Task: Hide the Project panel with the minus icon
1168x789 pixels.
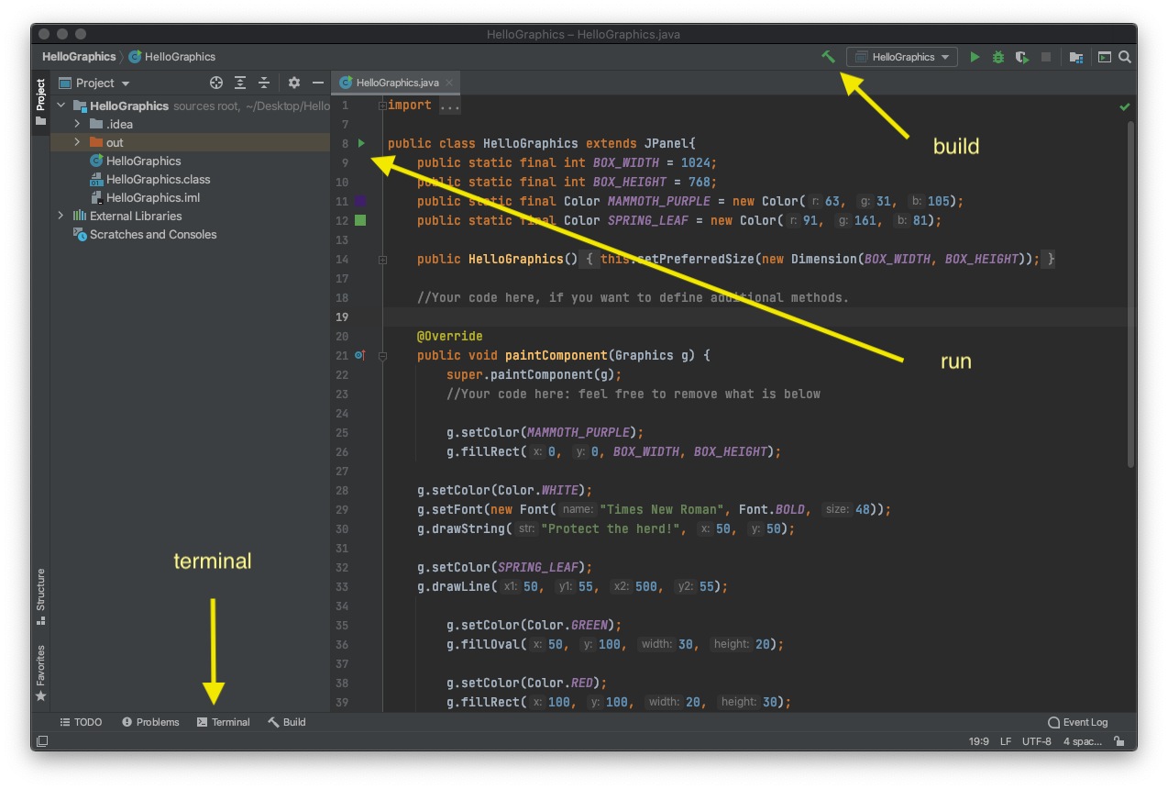Action: point(318,83)
